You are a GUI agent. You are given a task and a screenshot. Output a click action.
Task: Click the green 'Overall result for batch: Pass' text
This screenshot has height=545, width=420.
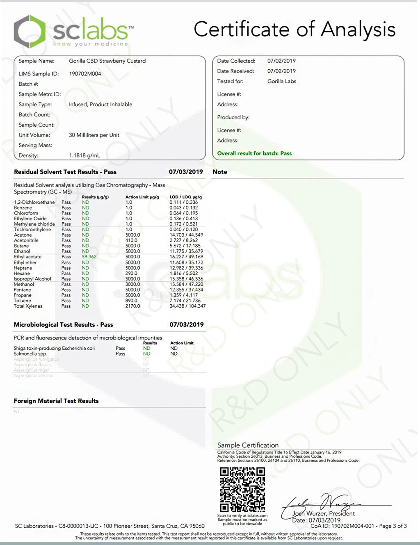[254, 153]
